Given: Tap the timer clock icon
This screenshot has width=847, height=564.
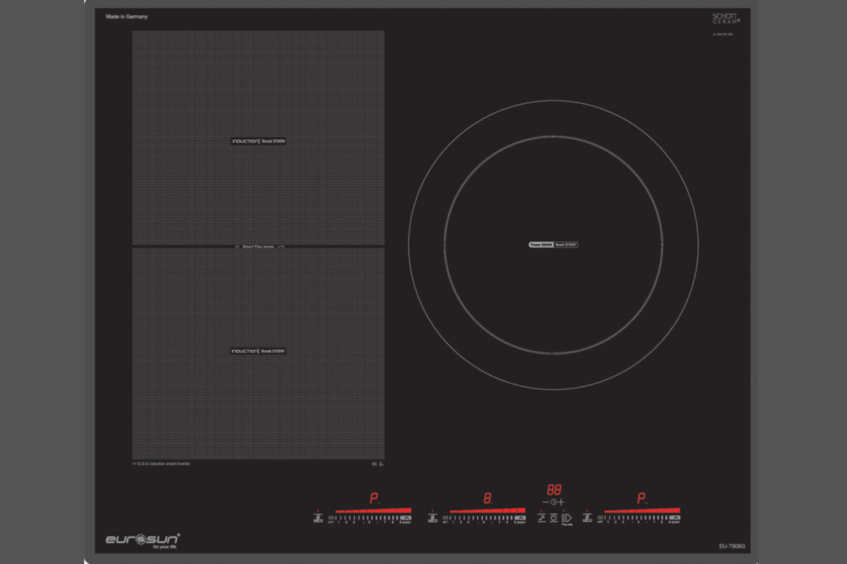Looking at the screenshot, I should [553, 502].
